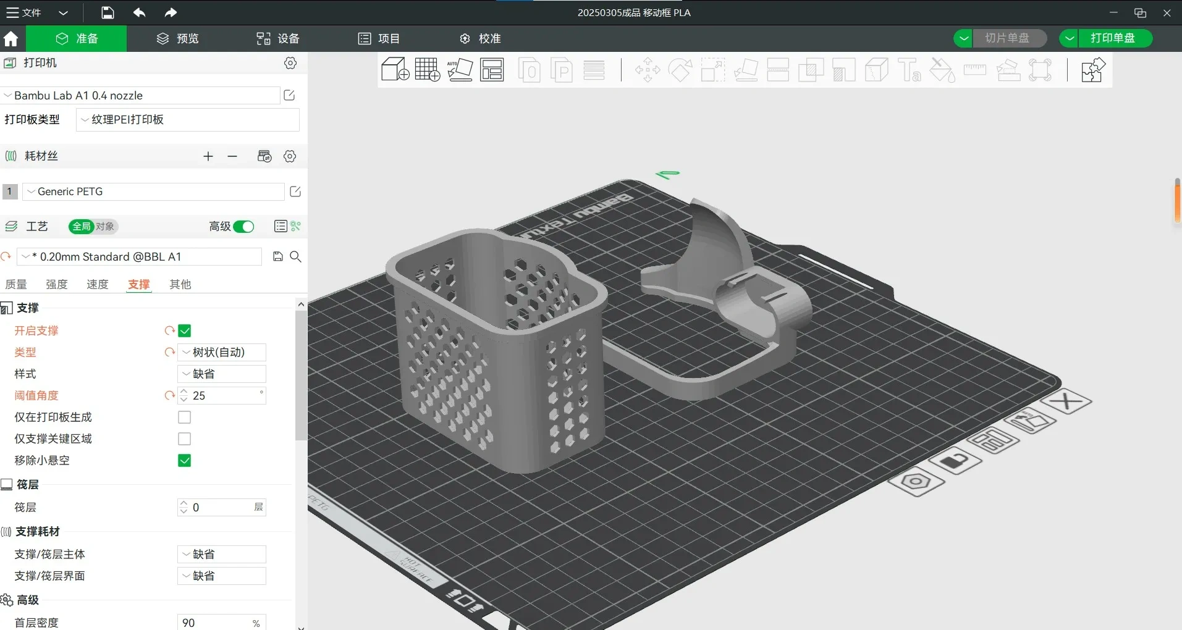The width and height of the screenshot is (1182, 630).
Task: Open the Support/raft base filament dropdown
Action: pos(222,554)
